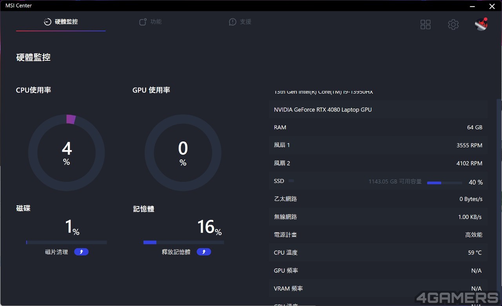Click the CPU使用率 heading

pos(33,90)
